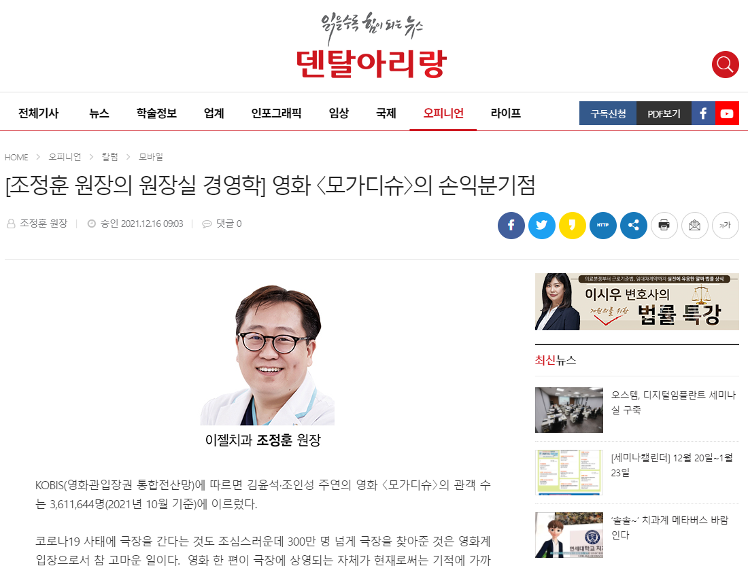Screen dimensions: 748x566
Task: Open Facebook page from header bar
Action: pos(703,113)
